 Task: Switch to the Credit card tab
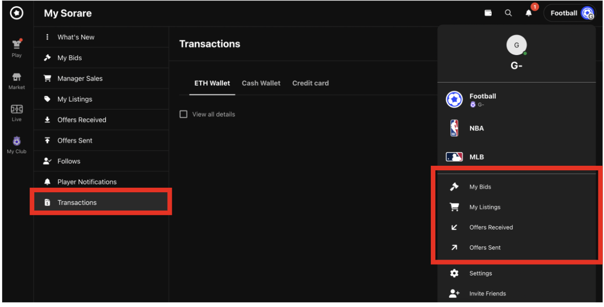[311, 83]
